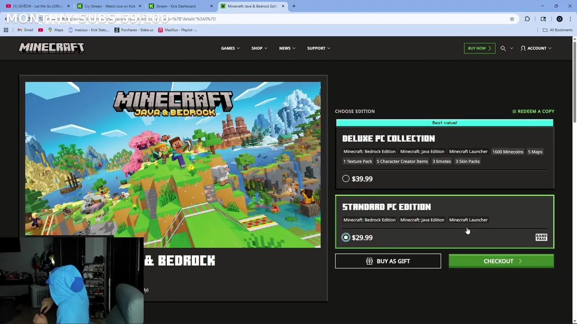Image resolution: width=577 pixels, height=324 pixels.
Task: Click the Deluxe PC Collection heading
Action: click(389, 139)
